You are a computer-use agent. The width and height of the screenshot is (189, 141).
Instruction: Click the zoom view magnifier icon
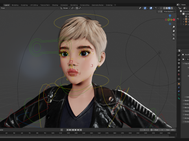click(x=174, y=27)
